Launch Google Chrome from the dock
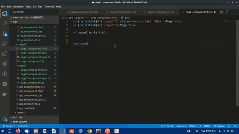 pyautogui.click(x=90, y=131)
